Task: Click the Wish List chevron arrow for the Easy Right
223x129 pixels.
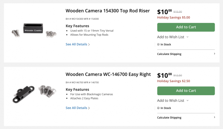Action: click(187, 100)
